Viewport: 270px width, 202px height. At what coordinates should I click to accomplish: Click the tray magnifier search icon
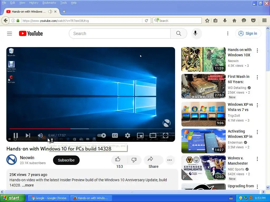pyautogui.click(x=250, y=198)
